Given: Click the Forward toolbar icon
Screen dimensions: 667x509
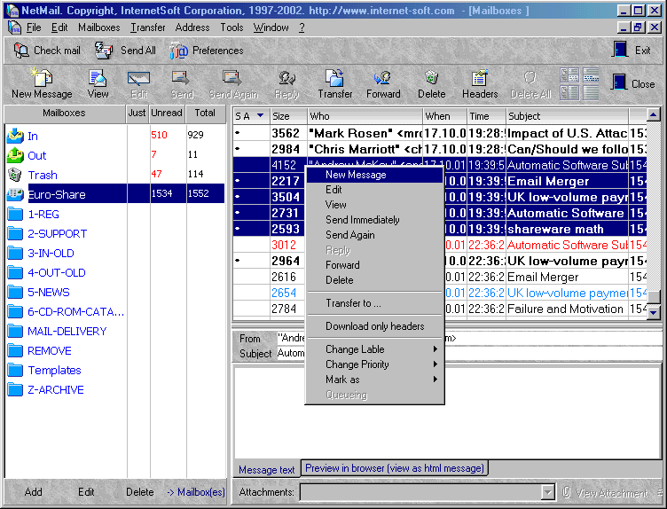Looking at the screenshot, I should (383, 78).
